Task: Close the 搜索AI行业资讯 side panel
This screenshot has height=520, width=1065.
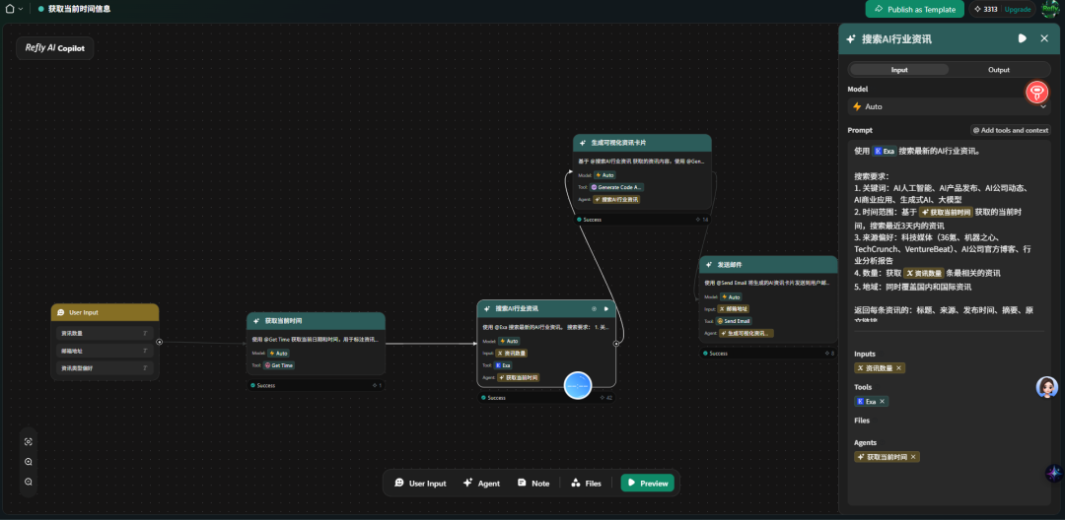Action: tap(1044, 38)
